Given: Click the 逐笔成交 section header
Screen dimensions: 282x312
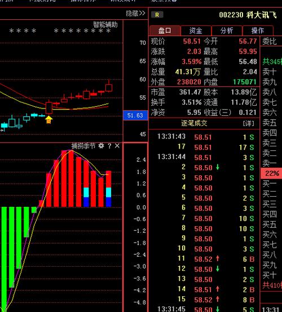Looking at the screenshot, I should (x=194, y=123).
